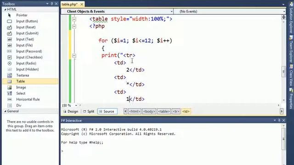Open F# Interactive window options dropdown
Viewport: 294px width, 165px height.
point(275,120)
